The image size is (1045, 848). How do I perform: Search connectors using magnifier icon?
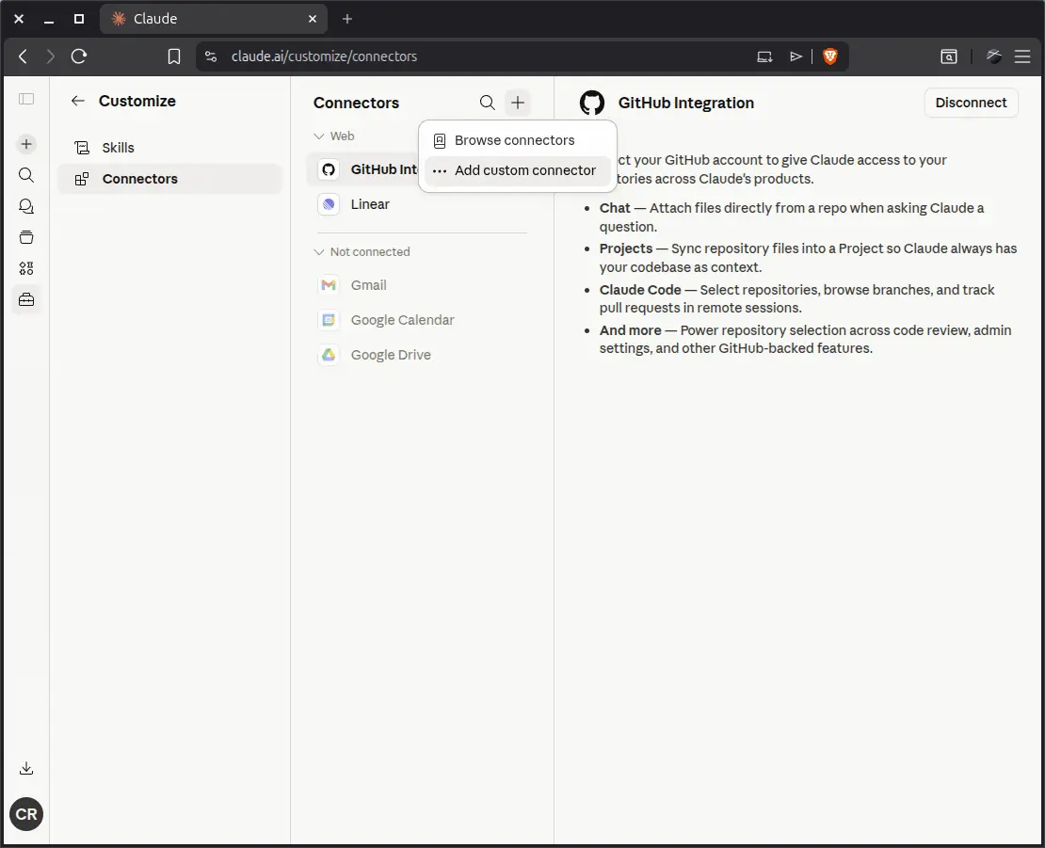487,103
